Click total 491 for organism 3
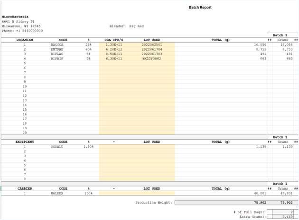 [x=263, y=54]
